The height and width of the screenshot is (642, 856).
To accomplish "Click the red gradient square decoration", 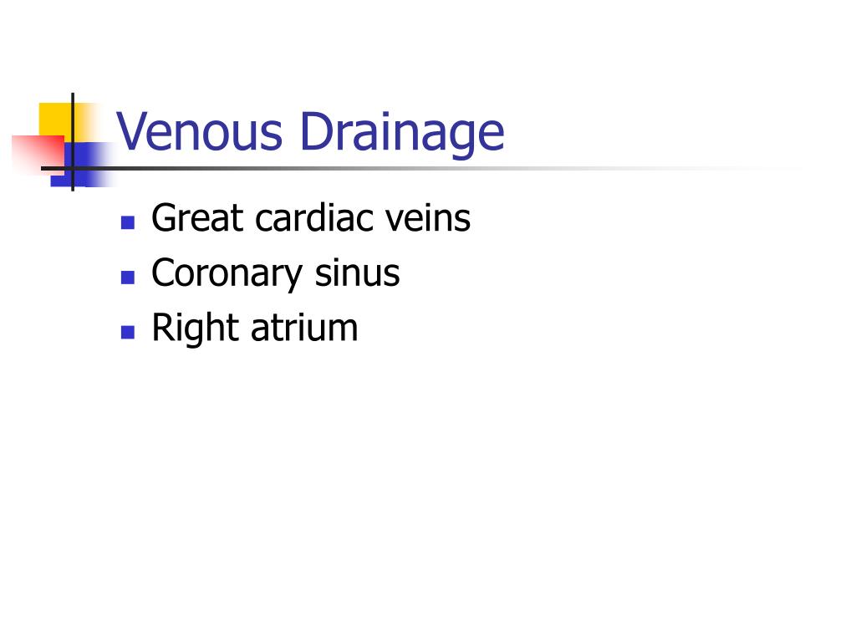I will click(37, 155).
